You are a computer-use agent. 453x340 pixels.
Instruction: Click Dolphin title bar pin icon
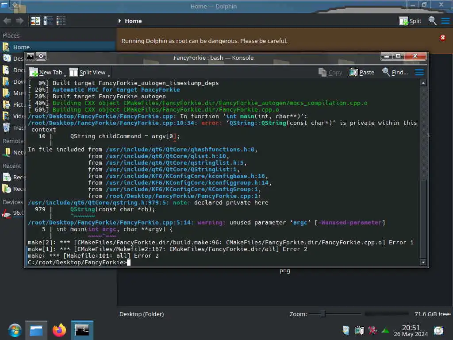pos(15,5)
